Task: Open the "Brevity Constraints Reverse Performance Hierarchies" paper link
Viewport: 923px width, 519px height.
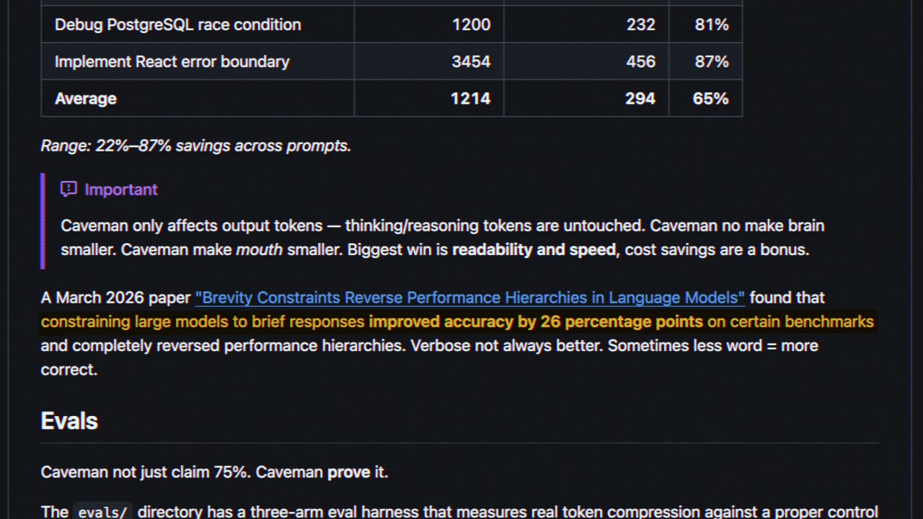Action: 469,298
